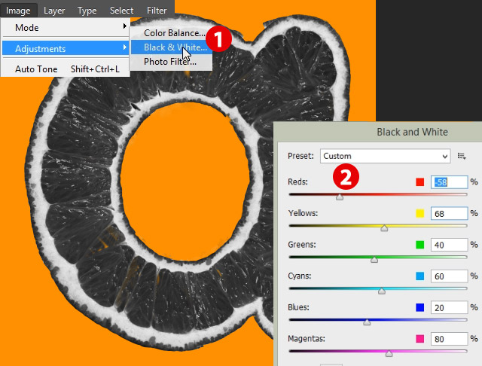
Task: Click the Cyans value field showing 60
Action: 449,276
